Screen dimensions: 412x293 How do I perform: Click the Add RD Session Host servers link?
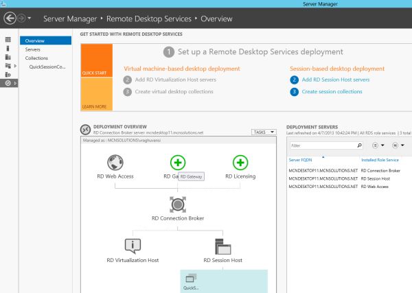point(336,80)
